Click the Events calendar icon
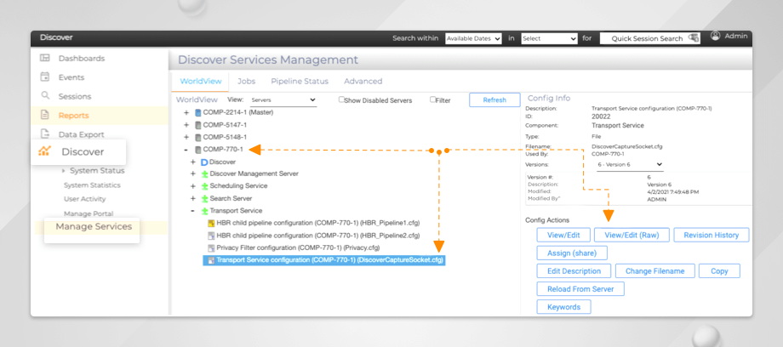The width and height of the screenshot is (783, 347). 45,77
